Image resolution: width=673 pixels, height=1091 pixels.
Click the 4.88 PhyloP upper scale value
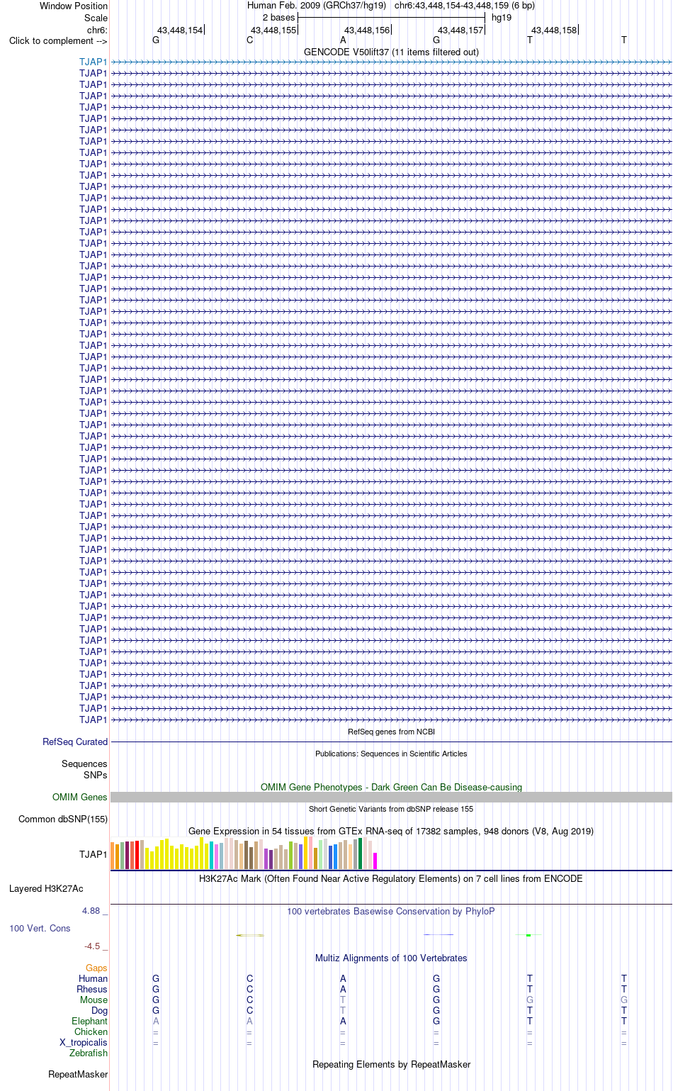coord(95,910)
